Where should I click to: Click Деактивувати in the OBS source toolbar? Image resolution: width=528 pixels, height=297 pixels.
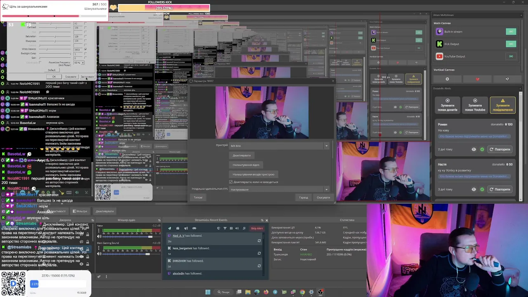tap(104, 211)
